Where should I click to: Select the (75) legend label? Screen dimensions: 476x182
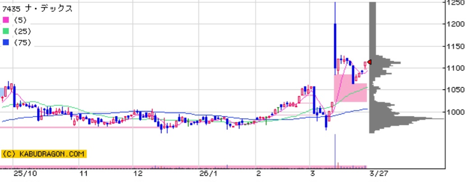click(x=22, y=43)
